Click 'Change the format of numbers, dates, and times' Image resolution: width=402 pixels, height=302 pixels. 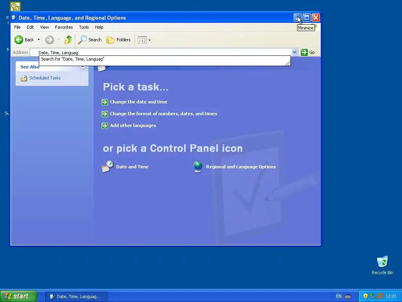(164, 114)
